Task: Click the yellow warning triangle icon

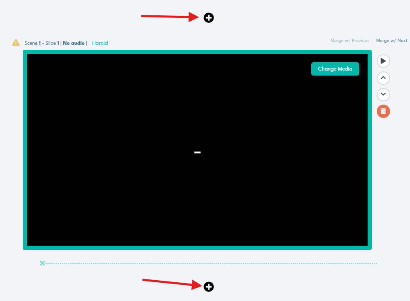Action: pyautogui.click(x=16, y=42)
